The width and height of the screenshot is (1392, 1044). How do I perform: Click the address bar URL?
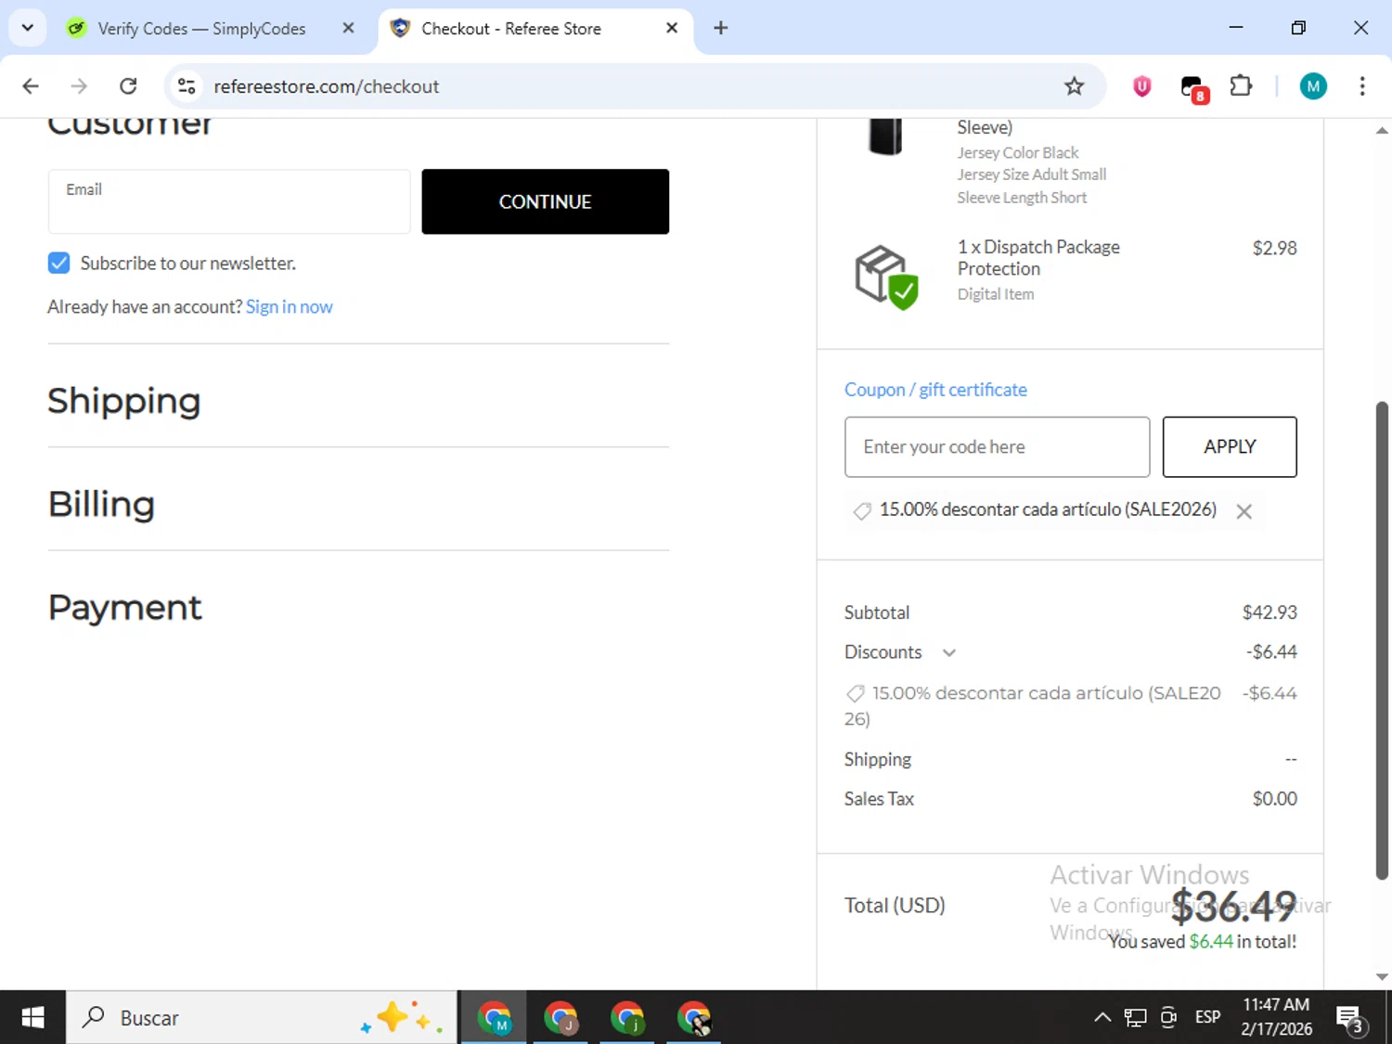tap(326, 86)
